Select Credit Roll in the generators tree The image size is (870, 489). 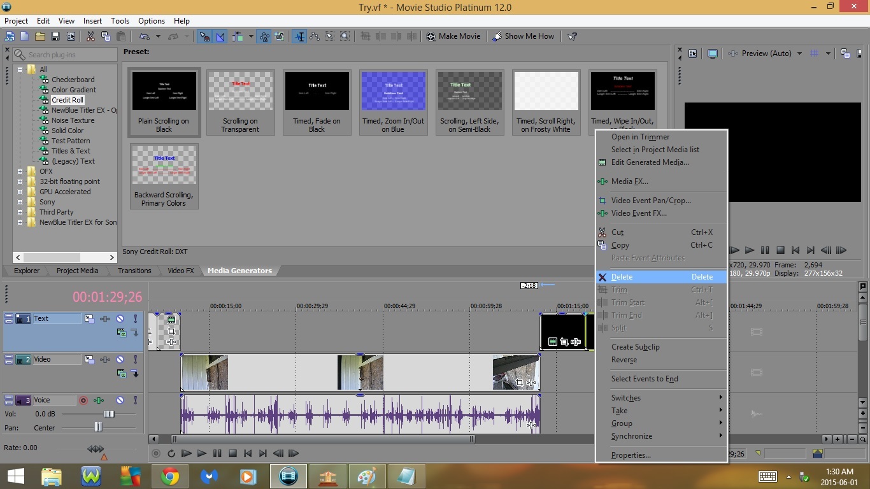pos(67,100)
